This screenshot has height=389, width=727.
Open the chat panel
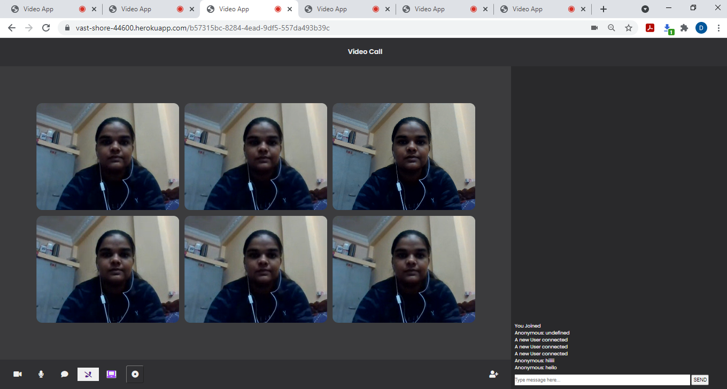click(64, 374)
